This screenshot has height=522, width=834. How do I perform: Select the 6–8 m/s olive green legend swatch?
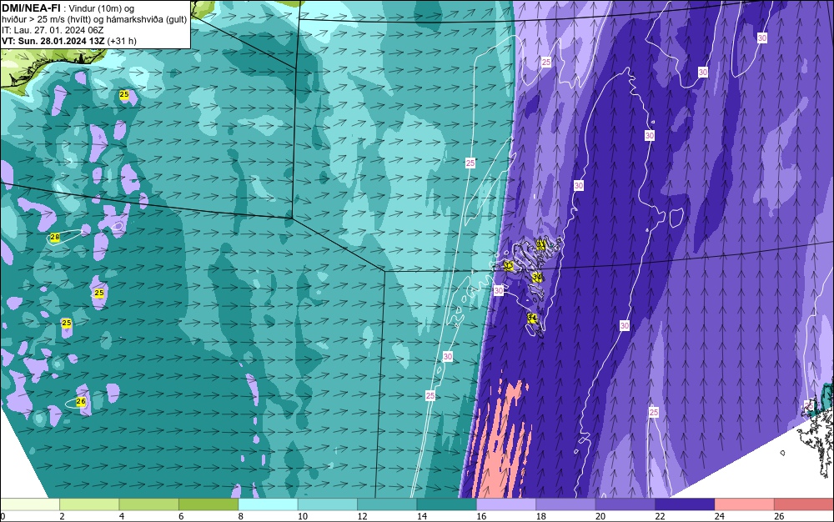click(208, 504)
